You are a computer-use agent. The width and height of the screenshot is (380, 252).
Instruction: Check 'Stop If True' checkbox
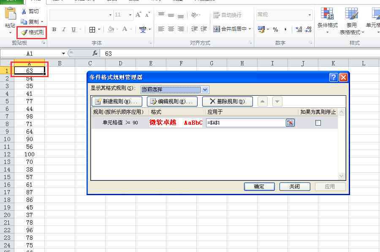point(318,123)
